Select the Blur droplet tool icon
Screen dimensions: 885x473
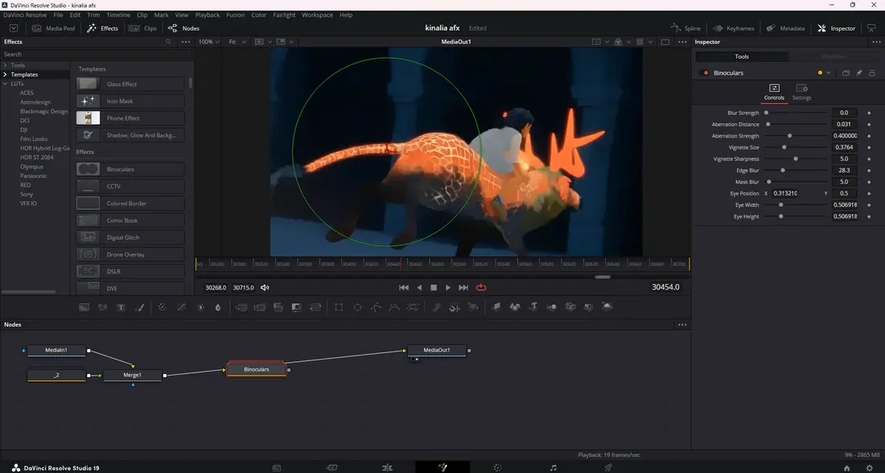218,307
